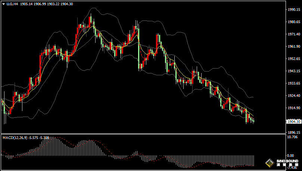The height and width of the screenshot is (171, 302).
Task: Click the LLG,H4 symbol label
Action: 12,4
